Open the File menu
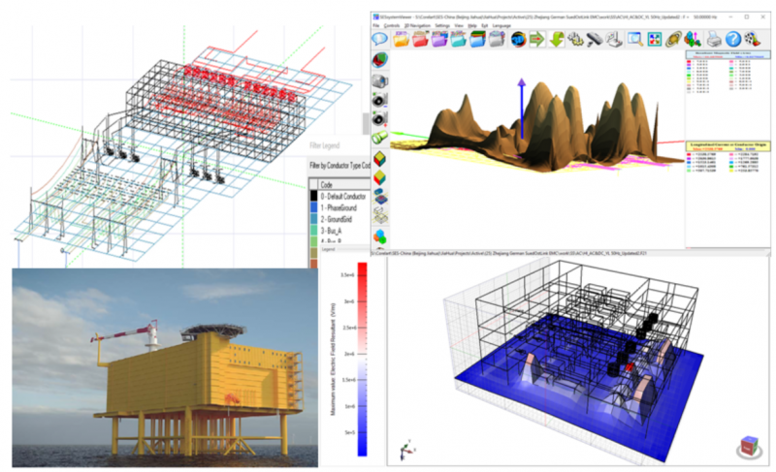 click(x=376, y=24)
